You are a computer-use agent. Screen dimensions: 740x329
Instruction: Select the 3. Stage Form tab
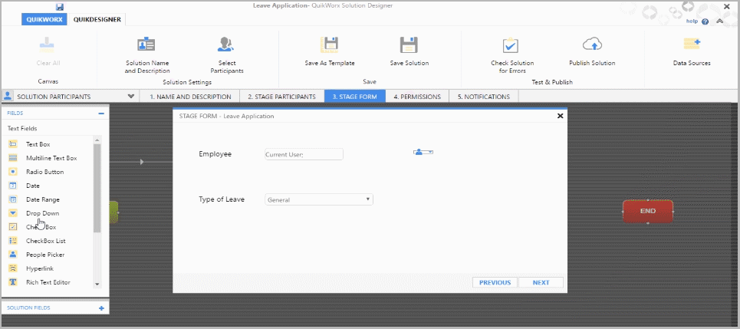[x=354, y=97]
